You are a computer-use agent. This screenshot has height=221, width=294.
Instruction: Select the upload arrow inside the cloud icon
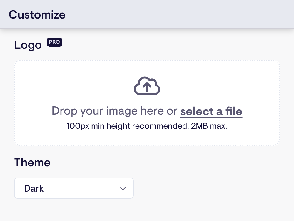(x=147, y=87)
